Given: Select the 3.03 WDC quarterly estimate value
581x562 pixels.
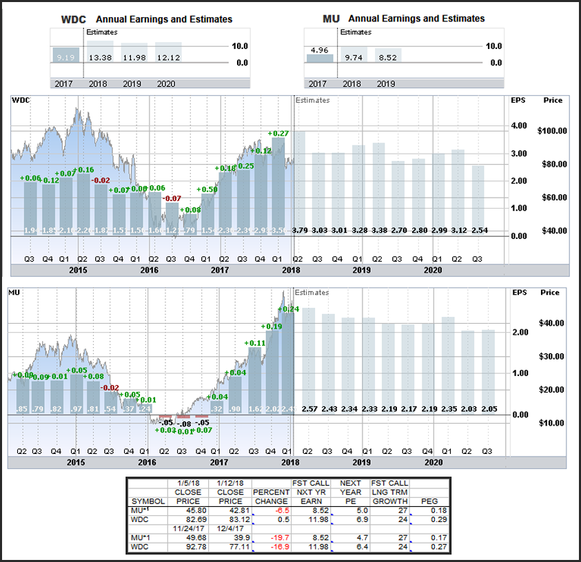Looking at the screenshot, I should click(319, 230).
